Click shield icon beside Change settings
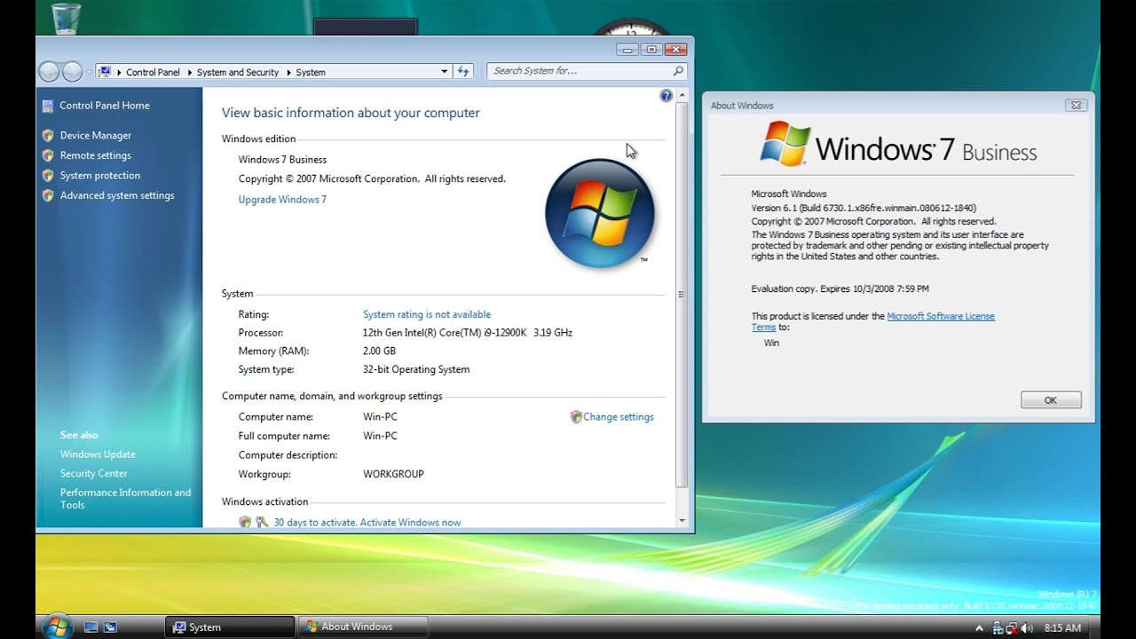 (576, 416)
